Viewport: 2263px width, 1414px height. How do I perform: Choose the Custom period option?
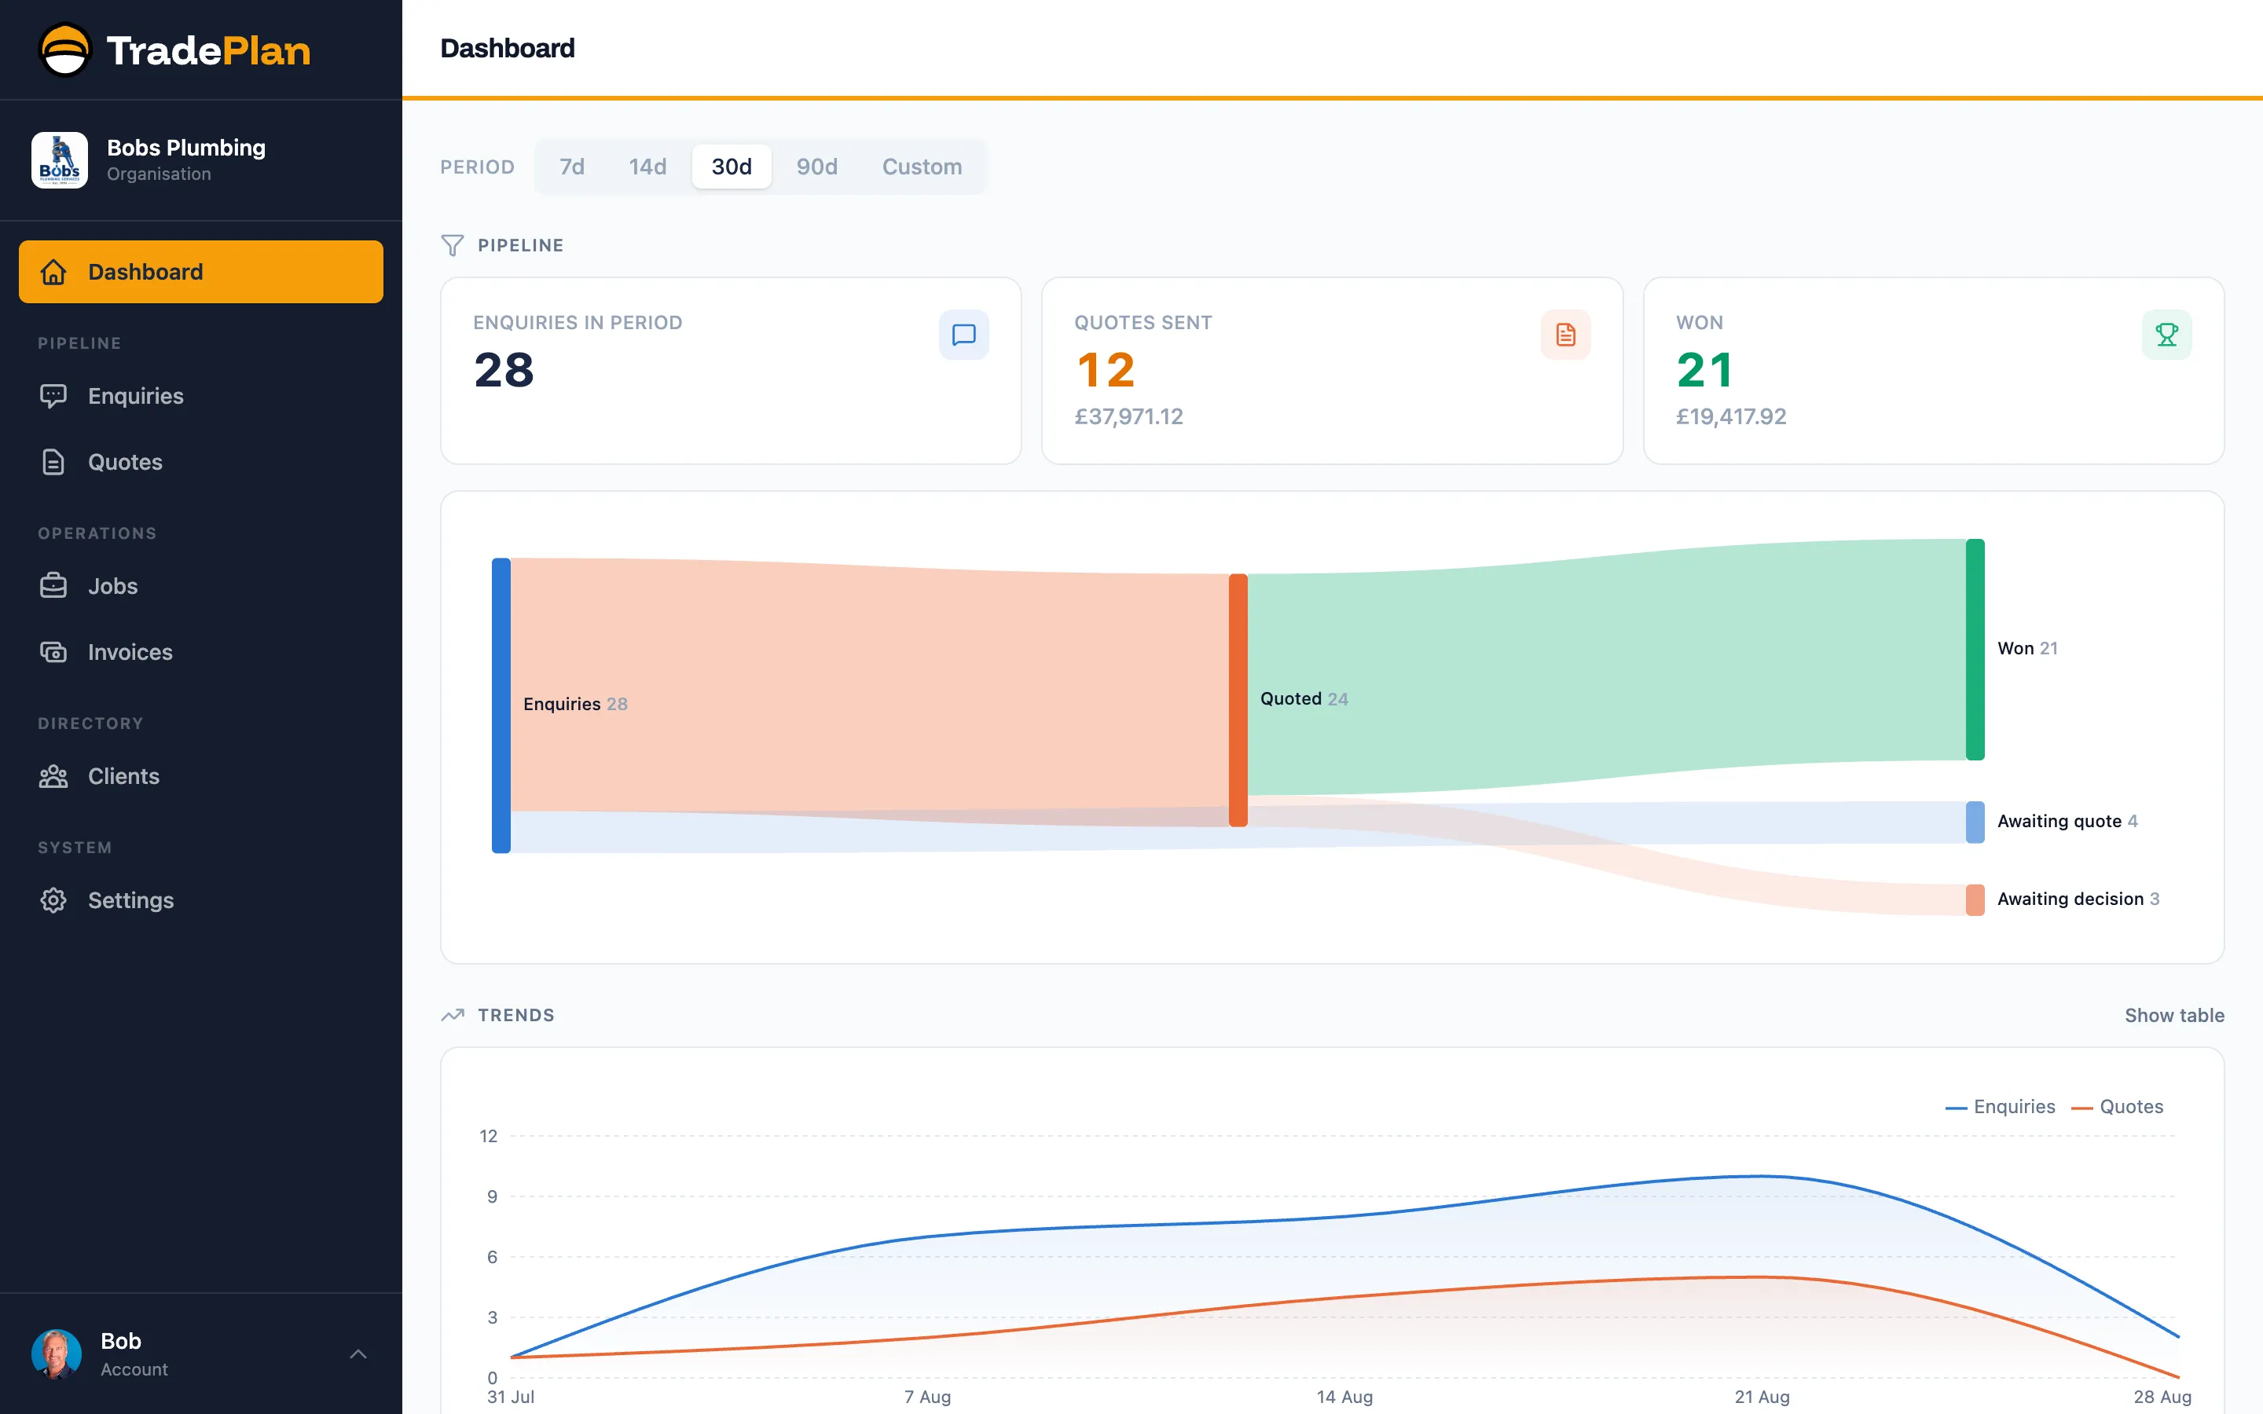(x=922, y=167)
